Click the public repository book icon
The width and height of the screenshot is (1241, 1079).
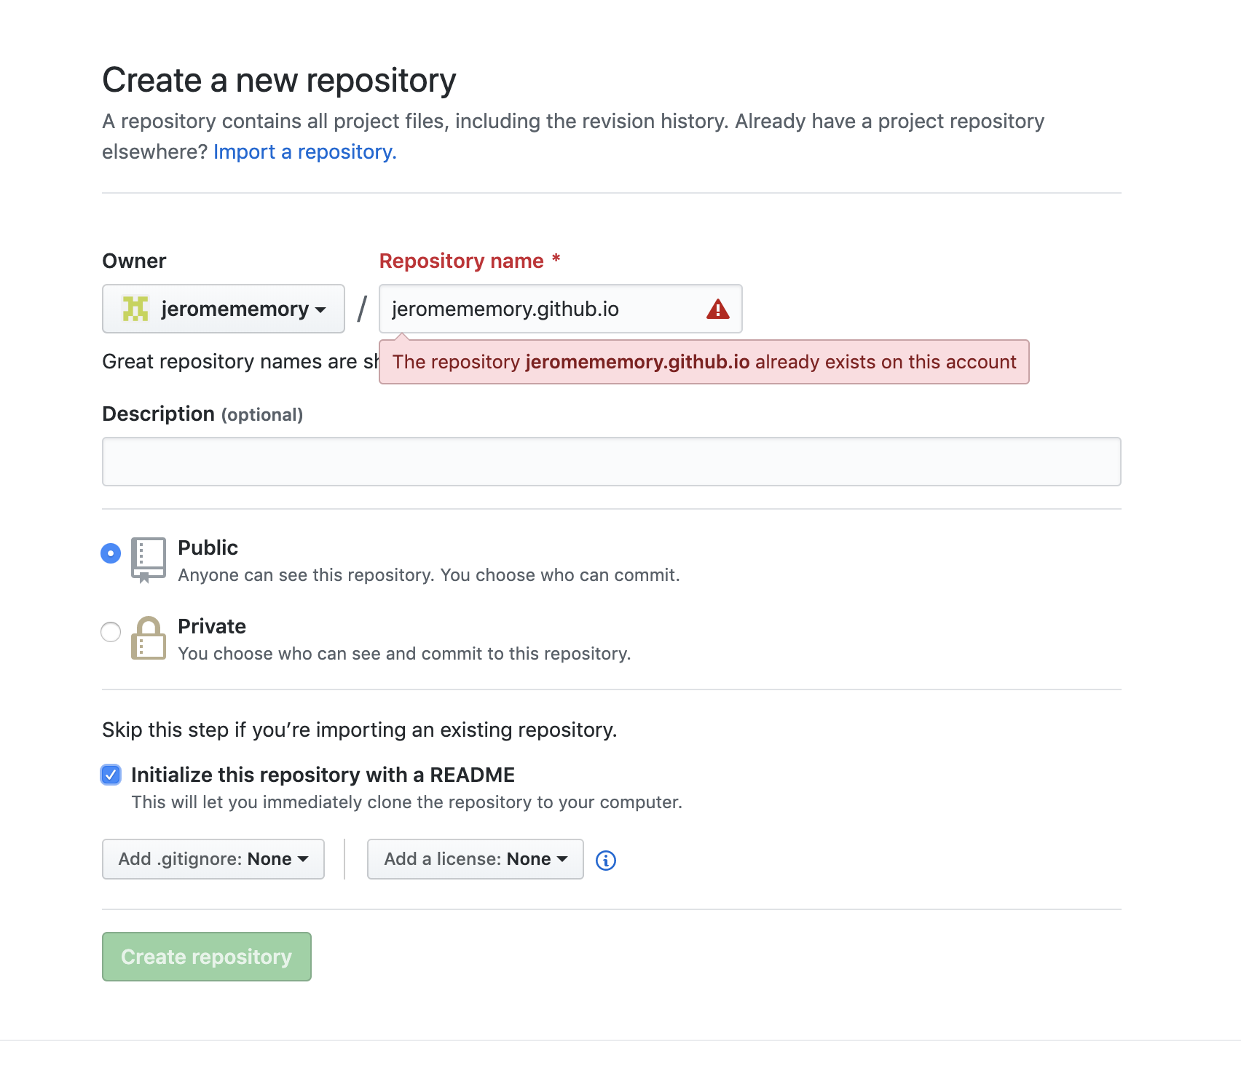coord(149,560)
